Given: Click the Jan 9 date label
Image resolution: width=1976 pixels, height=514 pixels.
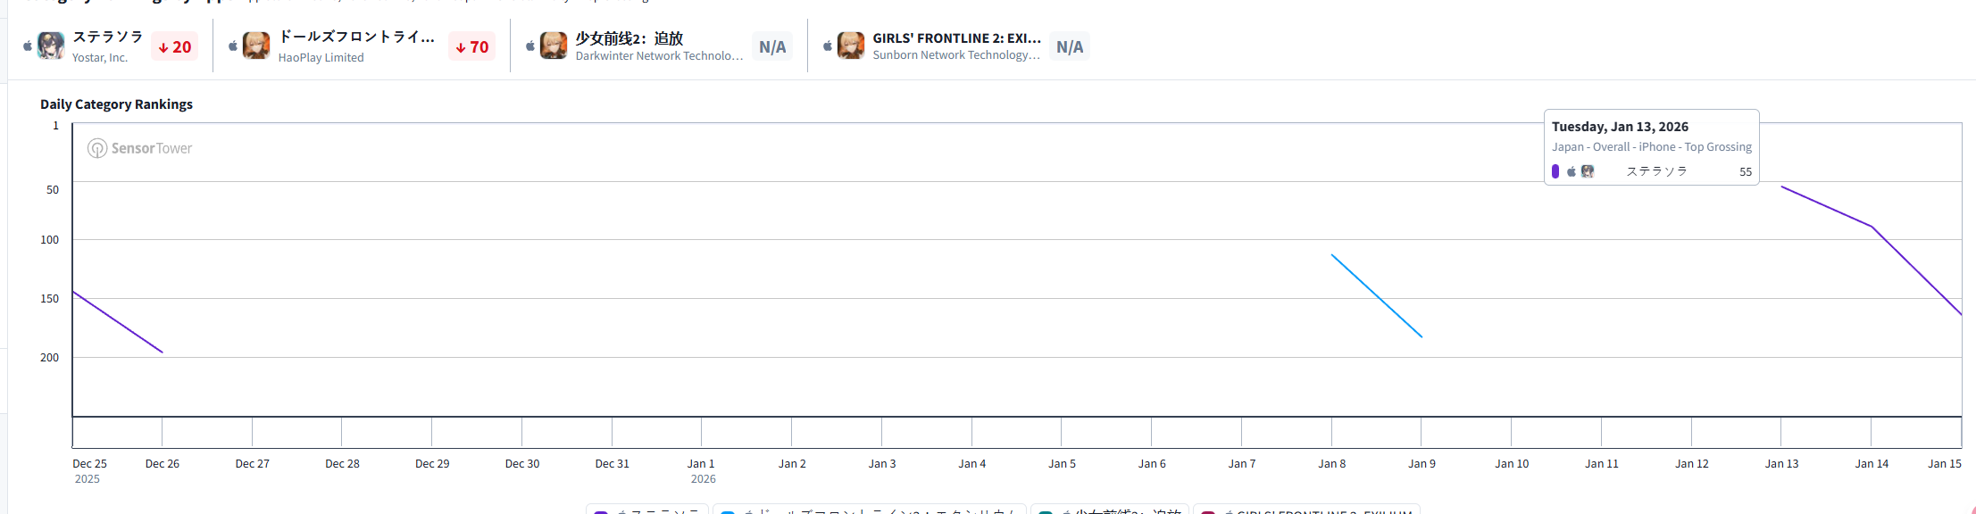Looking at the screenshot, I should coord(1422,464).
